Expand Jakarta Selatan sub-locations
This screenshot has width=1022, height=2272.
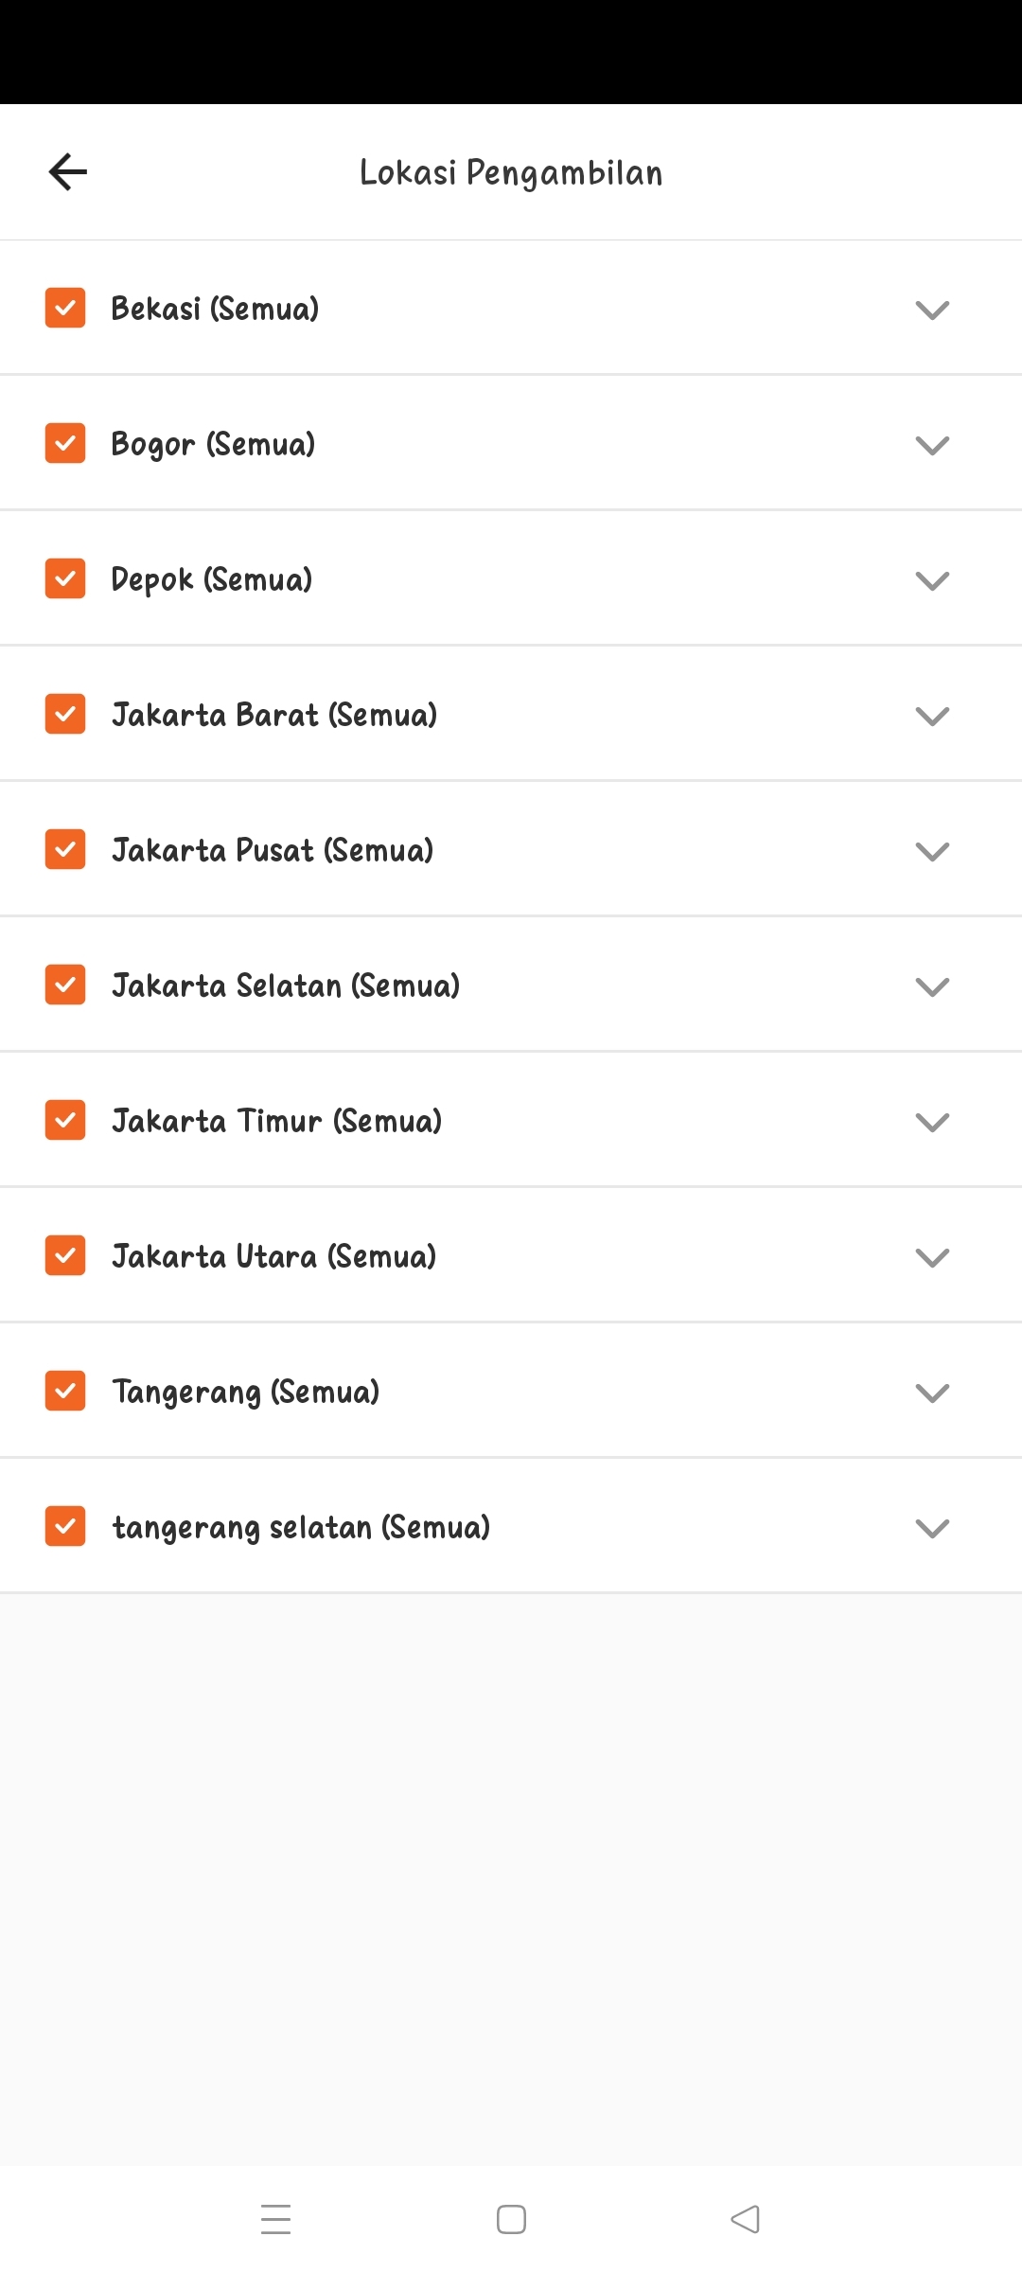pos(932,986)
